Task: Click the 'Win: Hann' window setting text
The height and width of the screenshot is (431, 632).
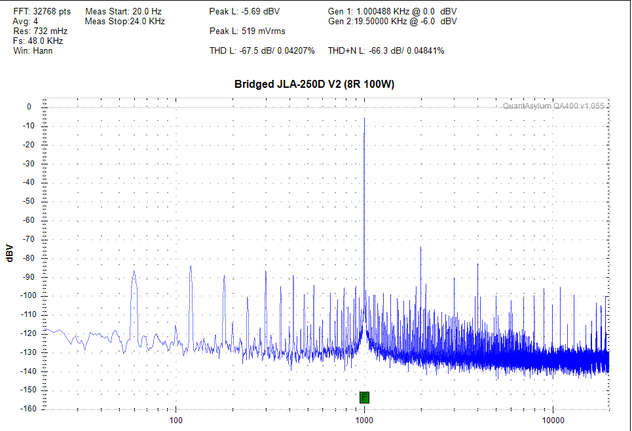Action: point(33,50)
